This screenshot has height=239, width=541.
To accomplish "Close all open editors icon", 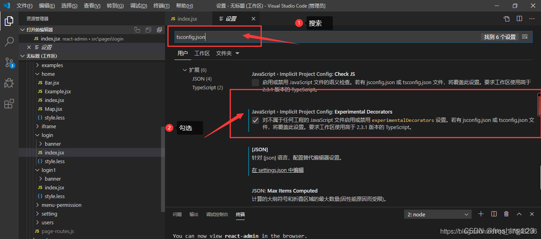I will pos(159,30).
